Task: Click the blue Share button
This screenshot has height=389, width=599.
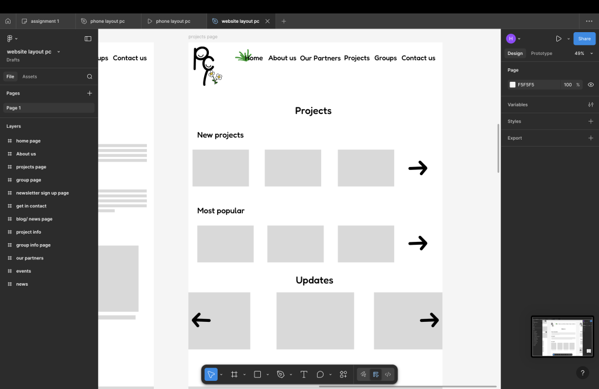Action: (x=584, y=39)
